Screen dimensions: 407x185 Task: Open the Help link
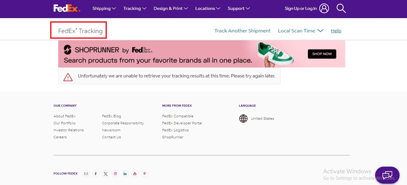click(336, 31)
